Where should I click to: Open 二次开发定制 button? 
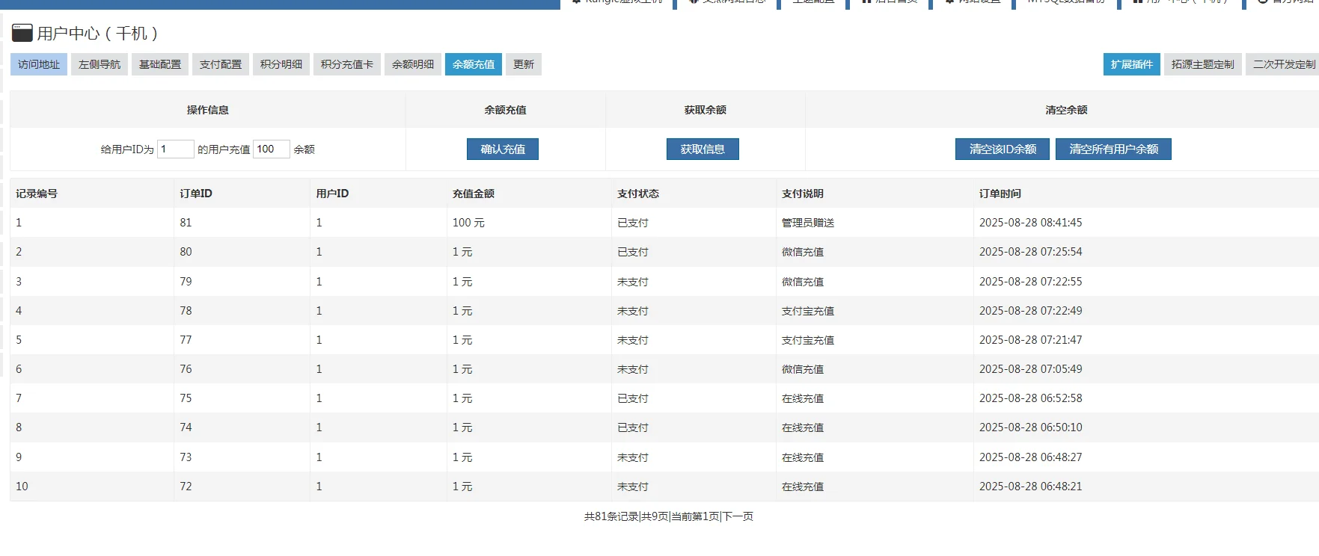[x=1284, y=64]
